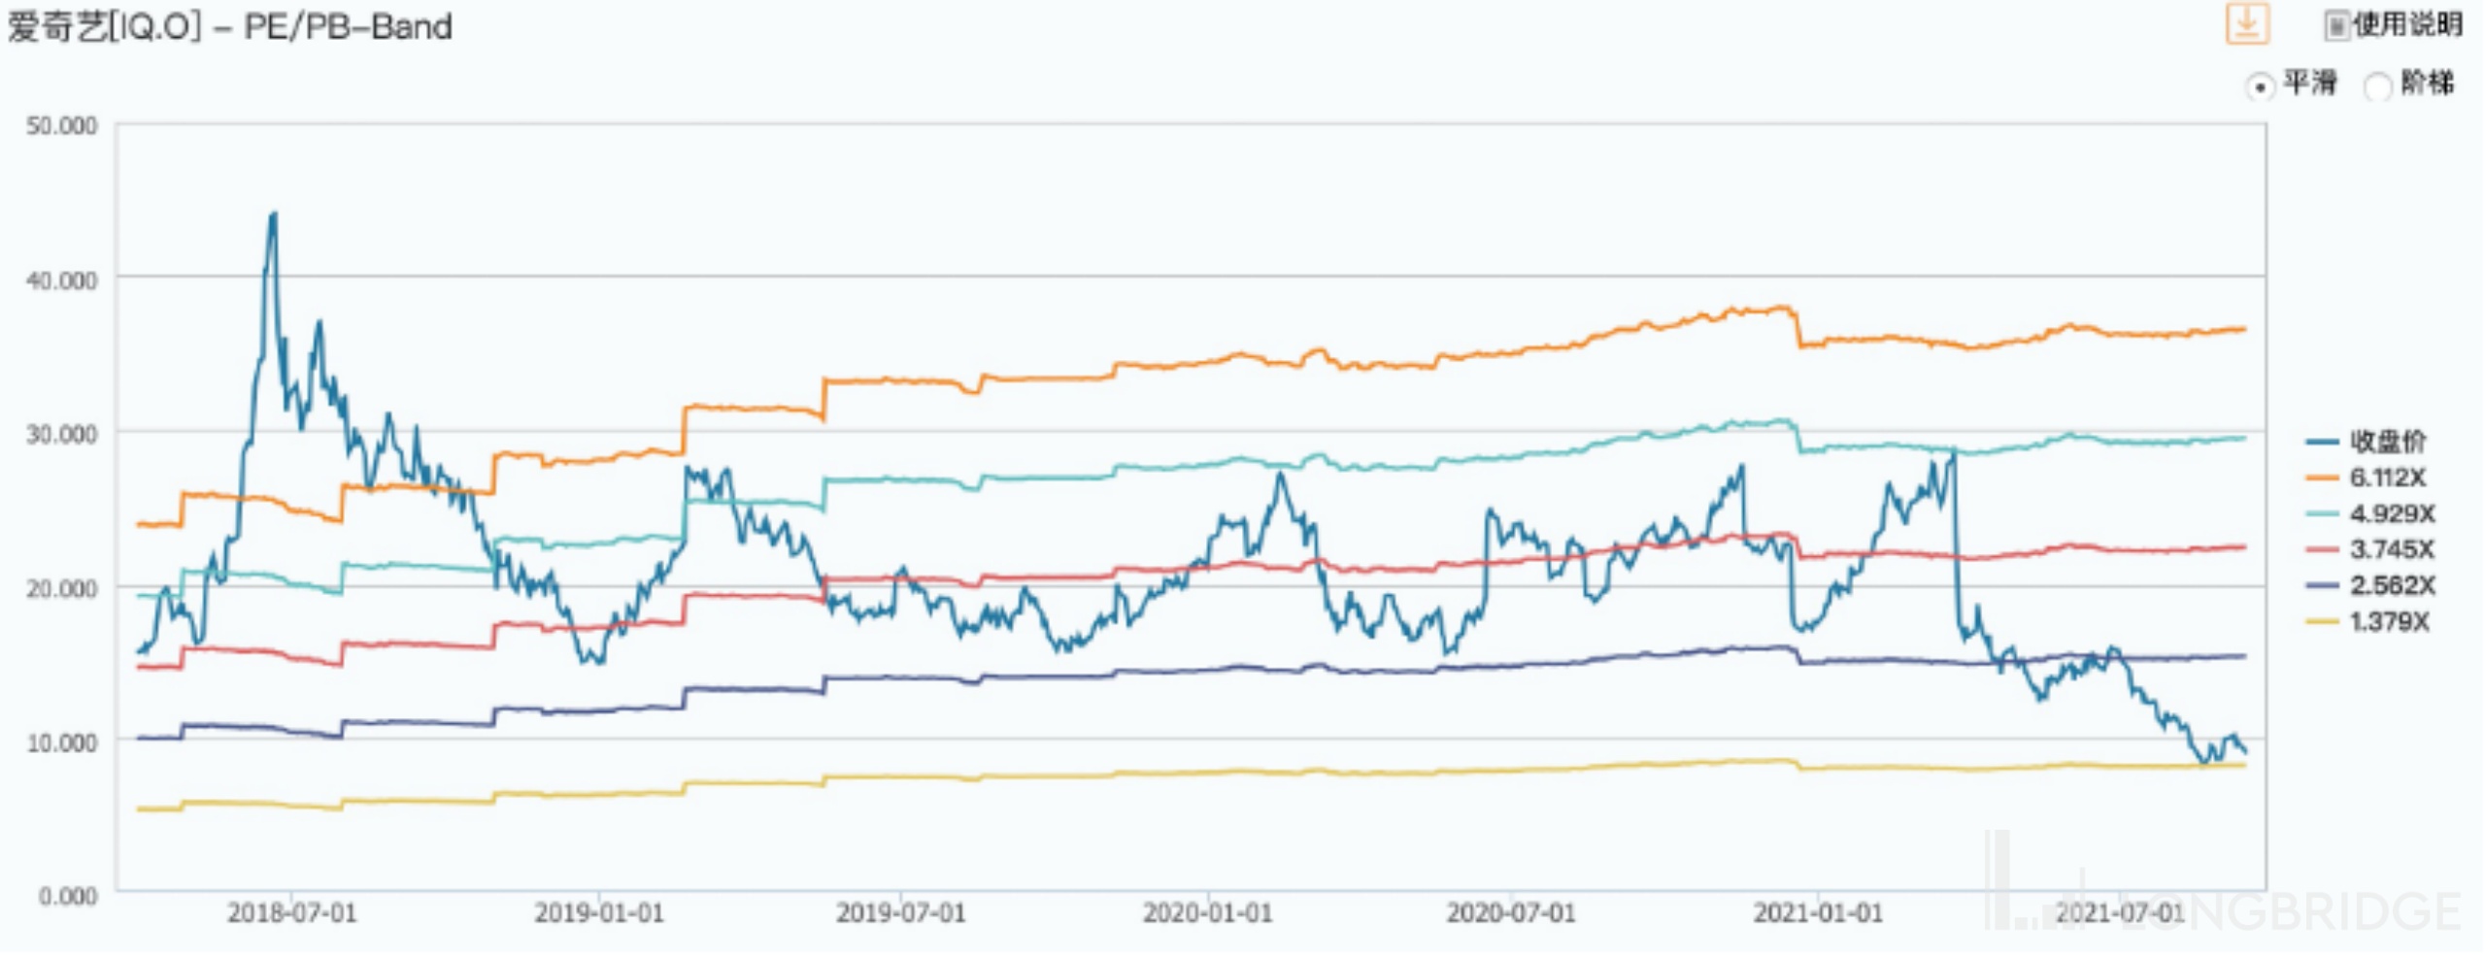Click the 2021-01-01 x-axis date label
This screenshot has width=2486, height=955.
click(1818, 913)
